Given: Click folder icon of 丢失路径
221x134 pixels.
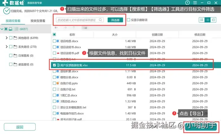Looking at the screenshot, I should point(15,47).
